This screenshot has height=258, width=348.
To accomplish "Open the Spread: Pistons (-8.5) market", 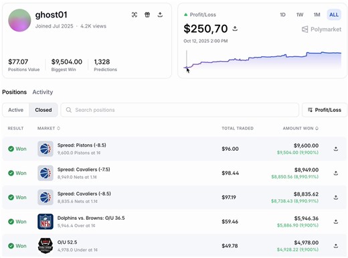I will coord(82,145).
